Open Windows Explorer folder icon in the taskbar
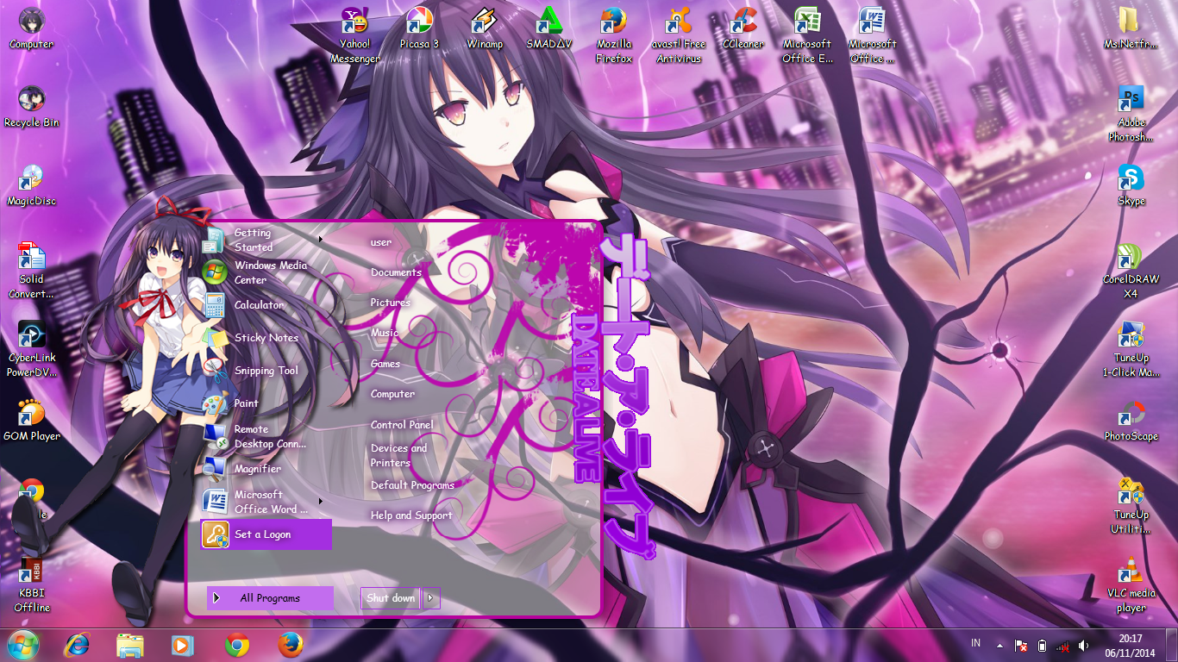 click(130, 645)
